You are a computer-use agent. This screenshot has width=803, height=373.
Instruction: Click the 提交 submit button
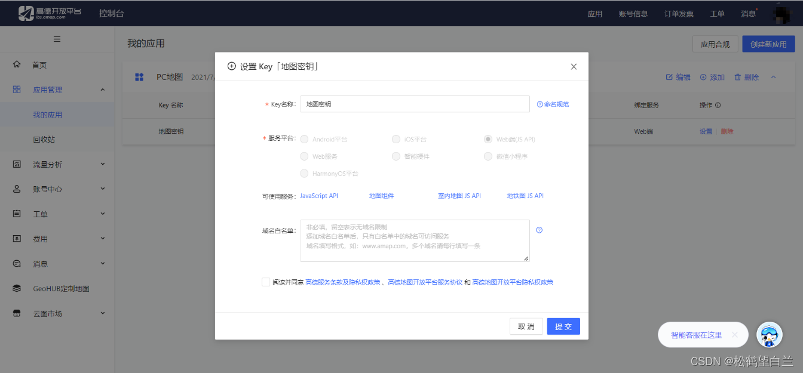click(x=563, y=326)
